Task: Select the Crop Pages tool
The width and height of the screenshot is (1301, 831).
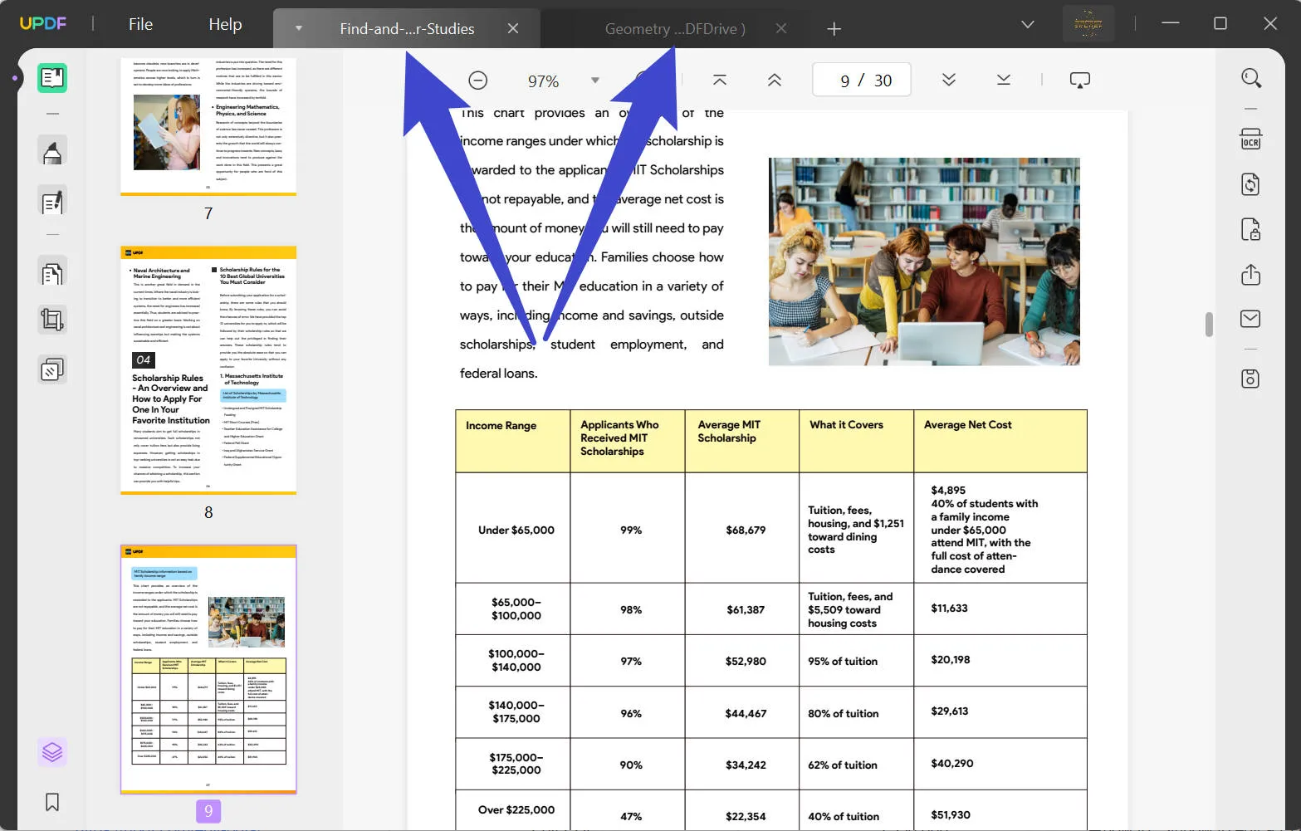Action: [52, 320]
